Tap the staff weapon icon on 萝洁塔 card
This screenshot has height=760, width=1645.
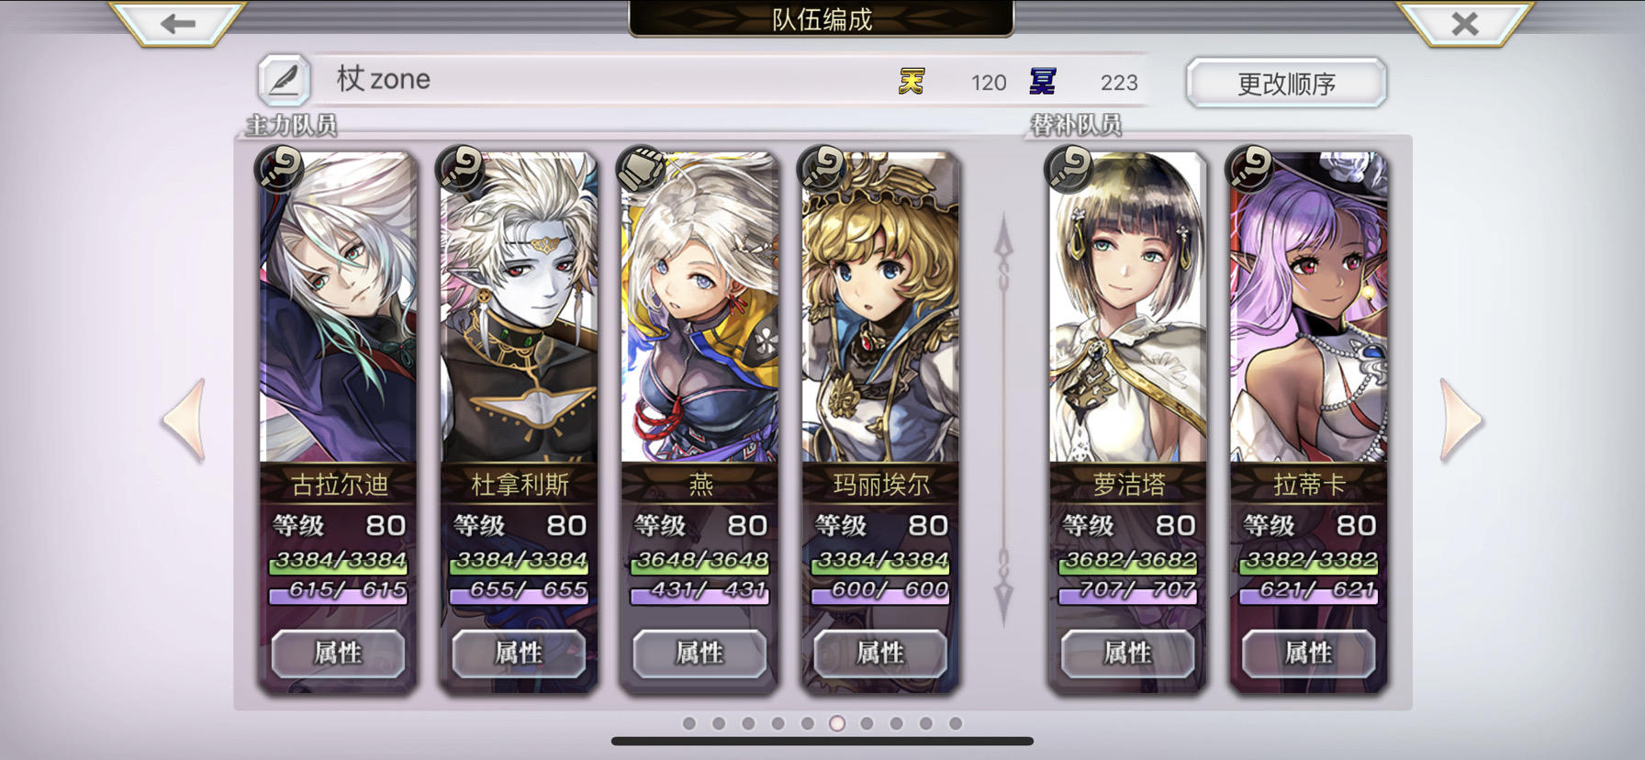click(x=1069, y=168)
